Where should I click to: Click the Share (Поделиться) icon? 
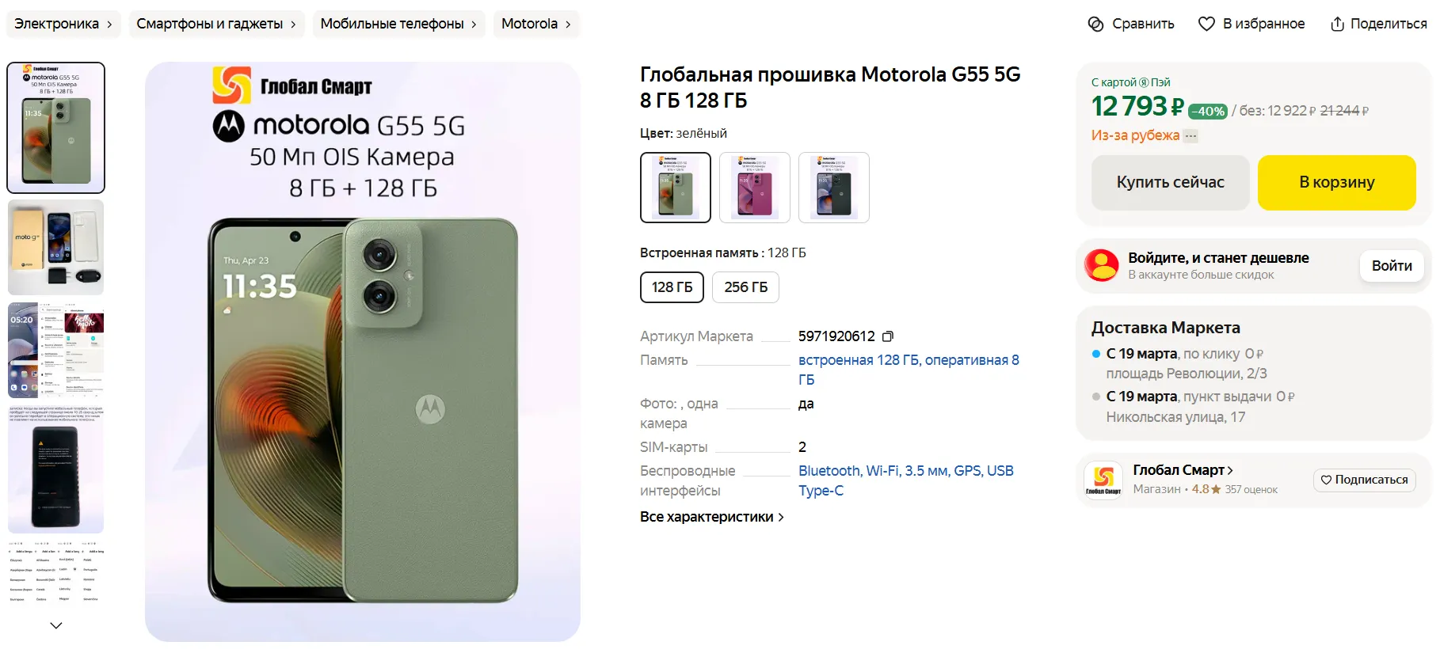[1337, 24]
